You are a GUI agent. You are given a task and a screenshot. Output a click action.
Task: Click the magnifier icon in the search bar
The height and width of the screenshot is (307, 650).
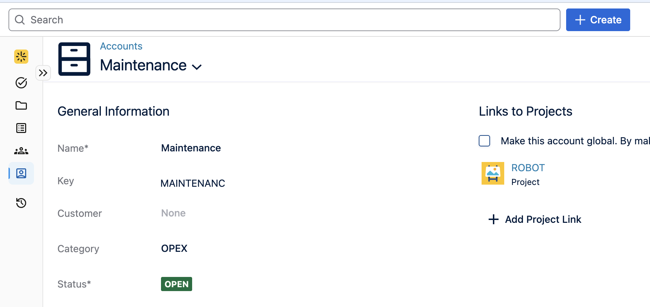coord(19,19)
